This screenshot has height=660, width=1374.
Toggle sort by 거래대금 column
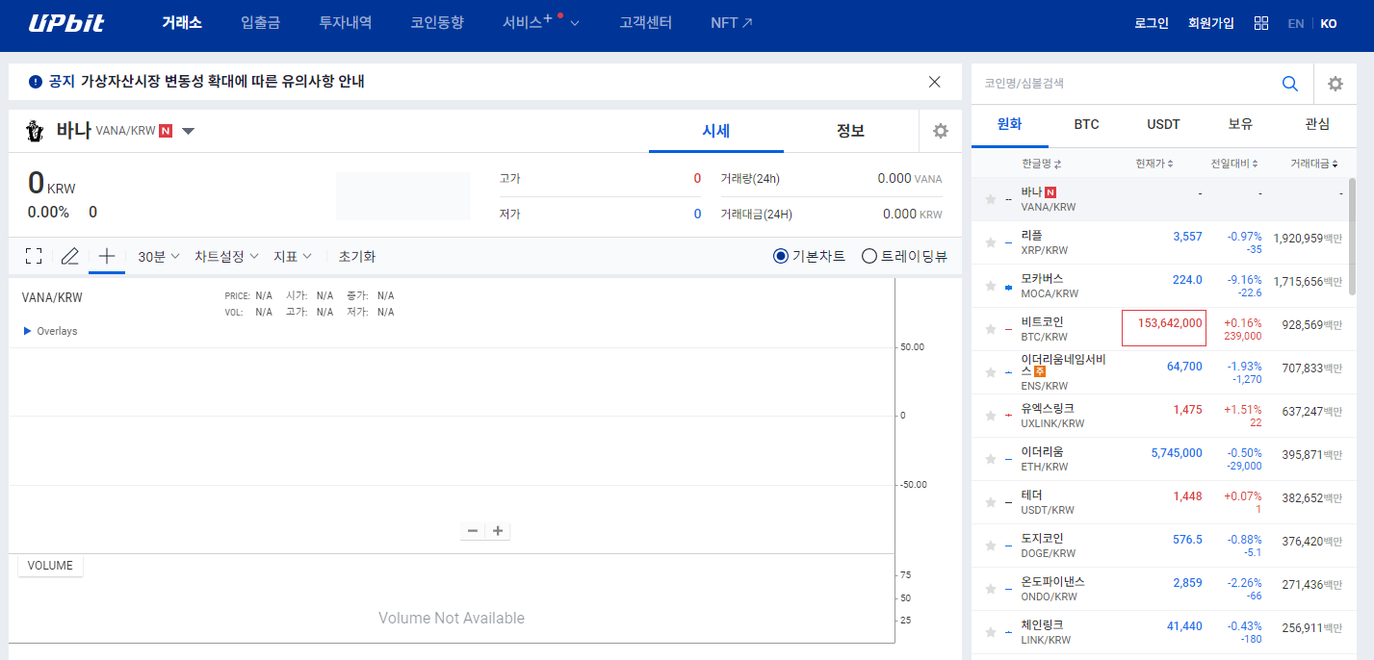click(x=1315, y=164)
